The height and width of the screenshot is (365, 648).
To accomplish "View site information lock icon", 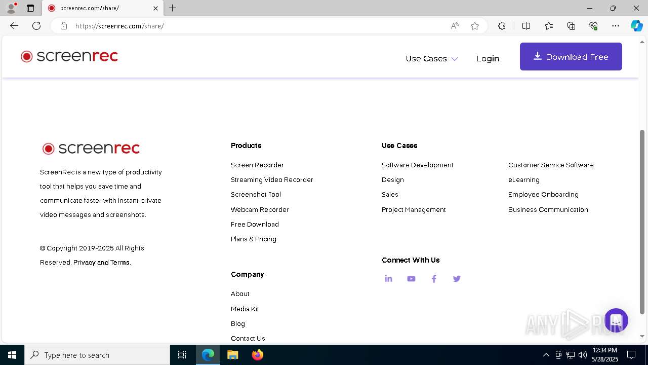I will pyautogui.click(x=64, y=26).
